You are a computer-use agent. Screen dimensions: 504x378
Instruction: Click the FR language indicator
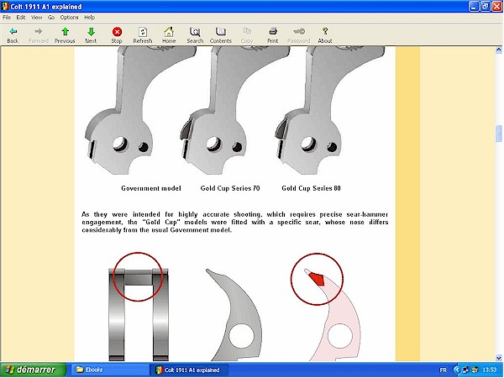[x=443, y=370]
